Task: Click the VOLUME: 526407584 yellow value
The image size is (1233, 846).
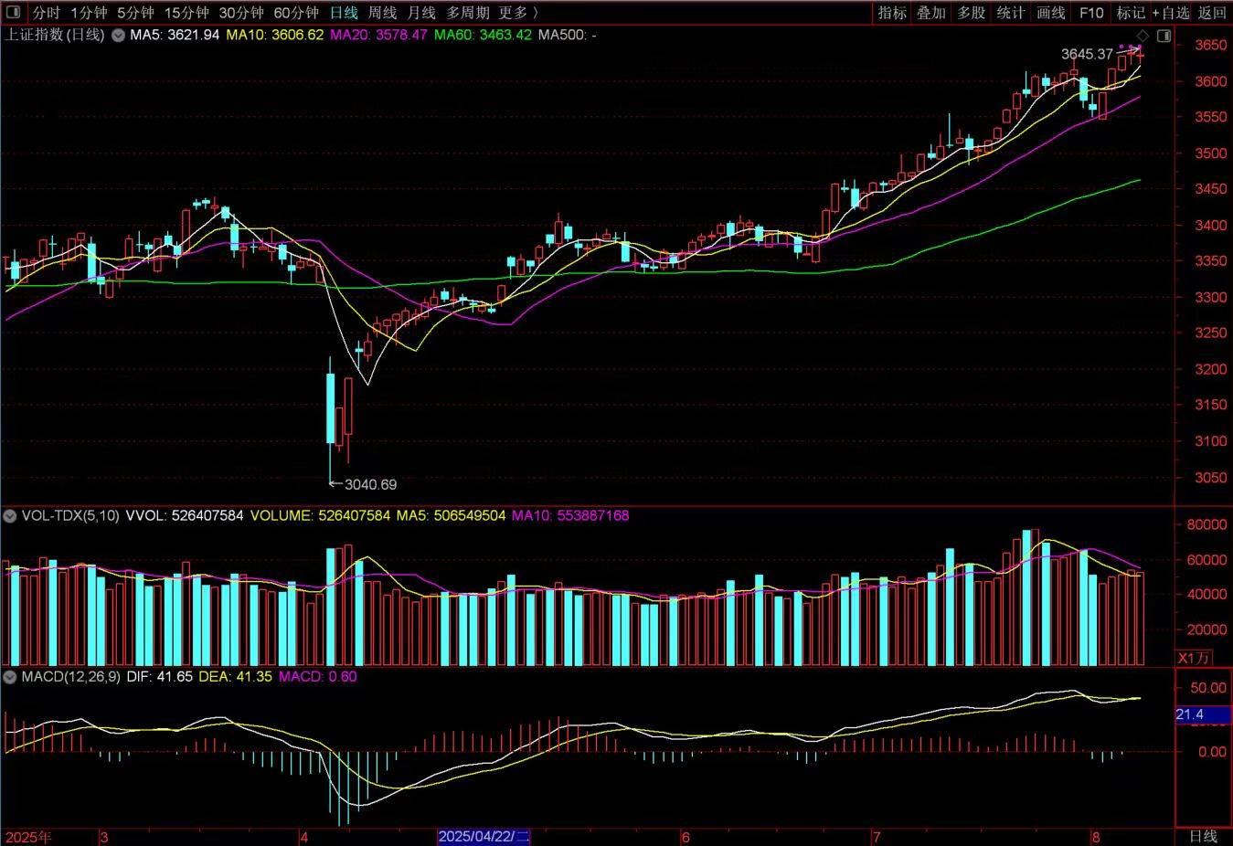Action: [320, 515]
